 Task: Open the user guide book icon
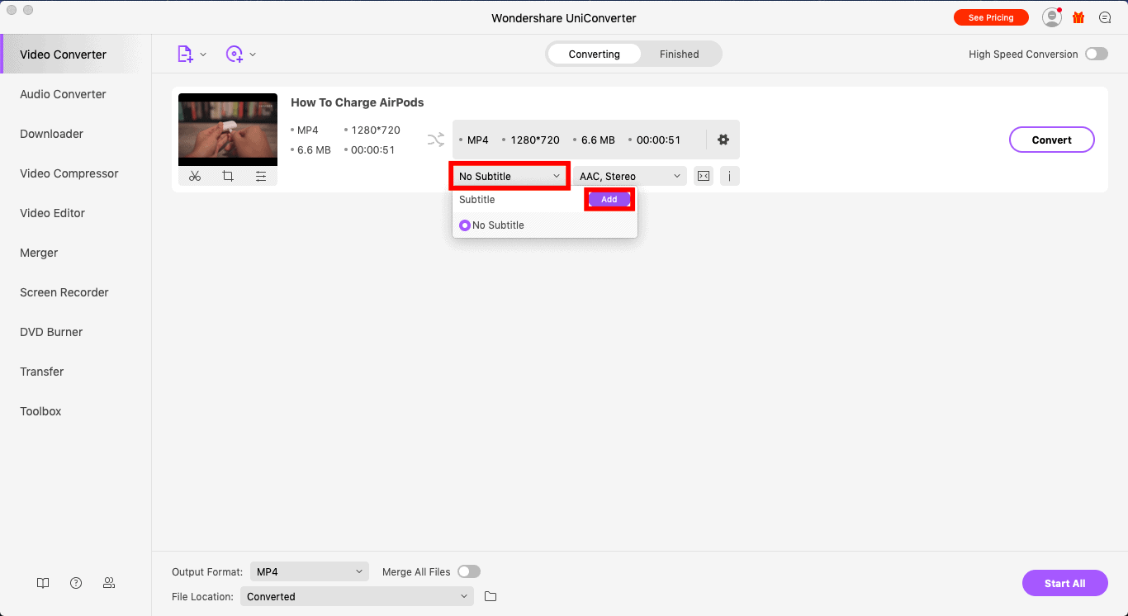point(43,583)
